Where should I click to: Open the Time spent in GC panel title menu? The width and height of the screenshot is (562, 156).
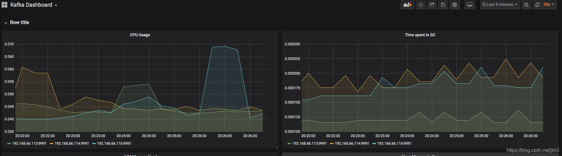(420, 35)
